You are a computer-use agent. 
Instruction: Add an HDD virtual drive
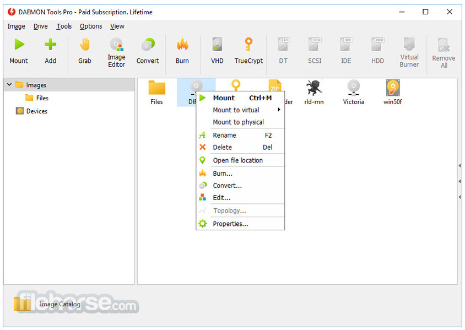coord(377,51)
